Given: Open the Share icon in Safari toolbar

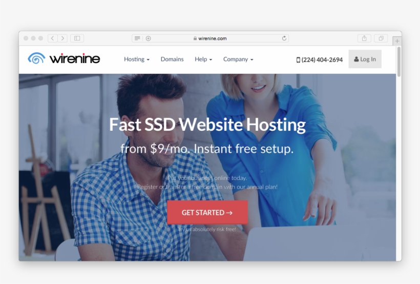Looking at the screenshot, I should pos(364,38).
